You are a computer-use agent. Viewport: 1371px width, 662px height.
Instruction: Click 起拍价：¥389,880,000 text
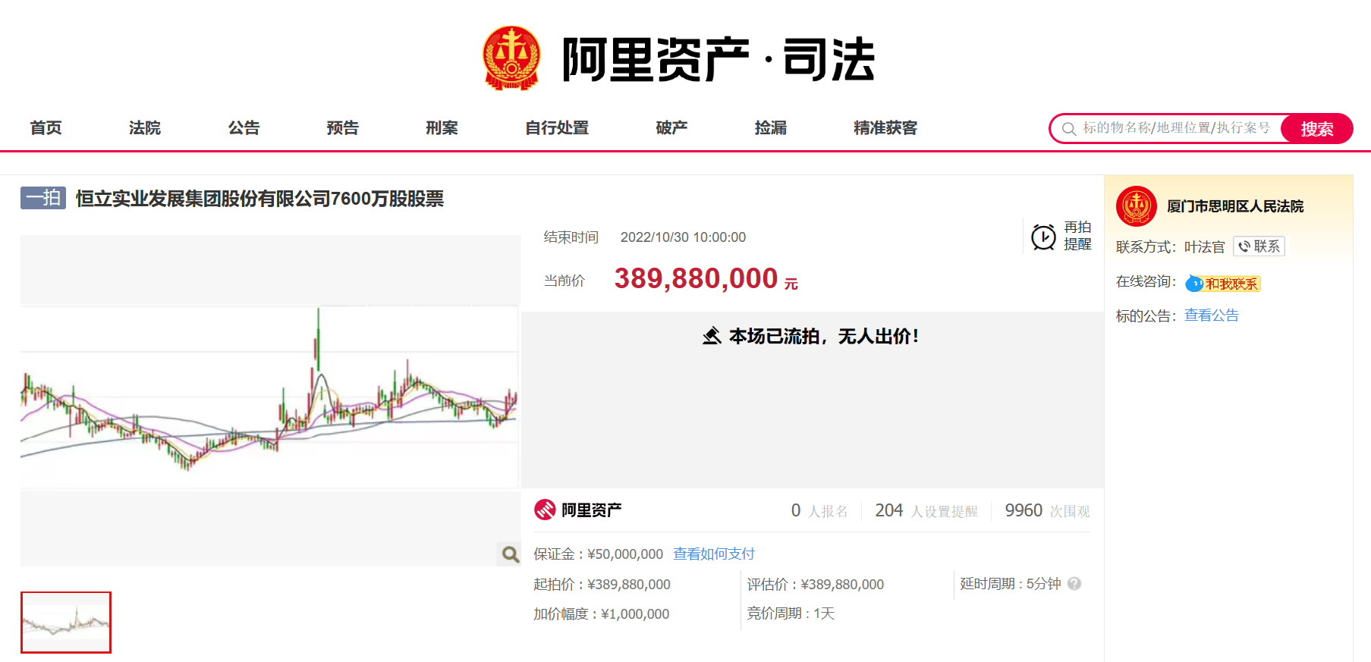pyautogui.click(x=602, y=585)
